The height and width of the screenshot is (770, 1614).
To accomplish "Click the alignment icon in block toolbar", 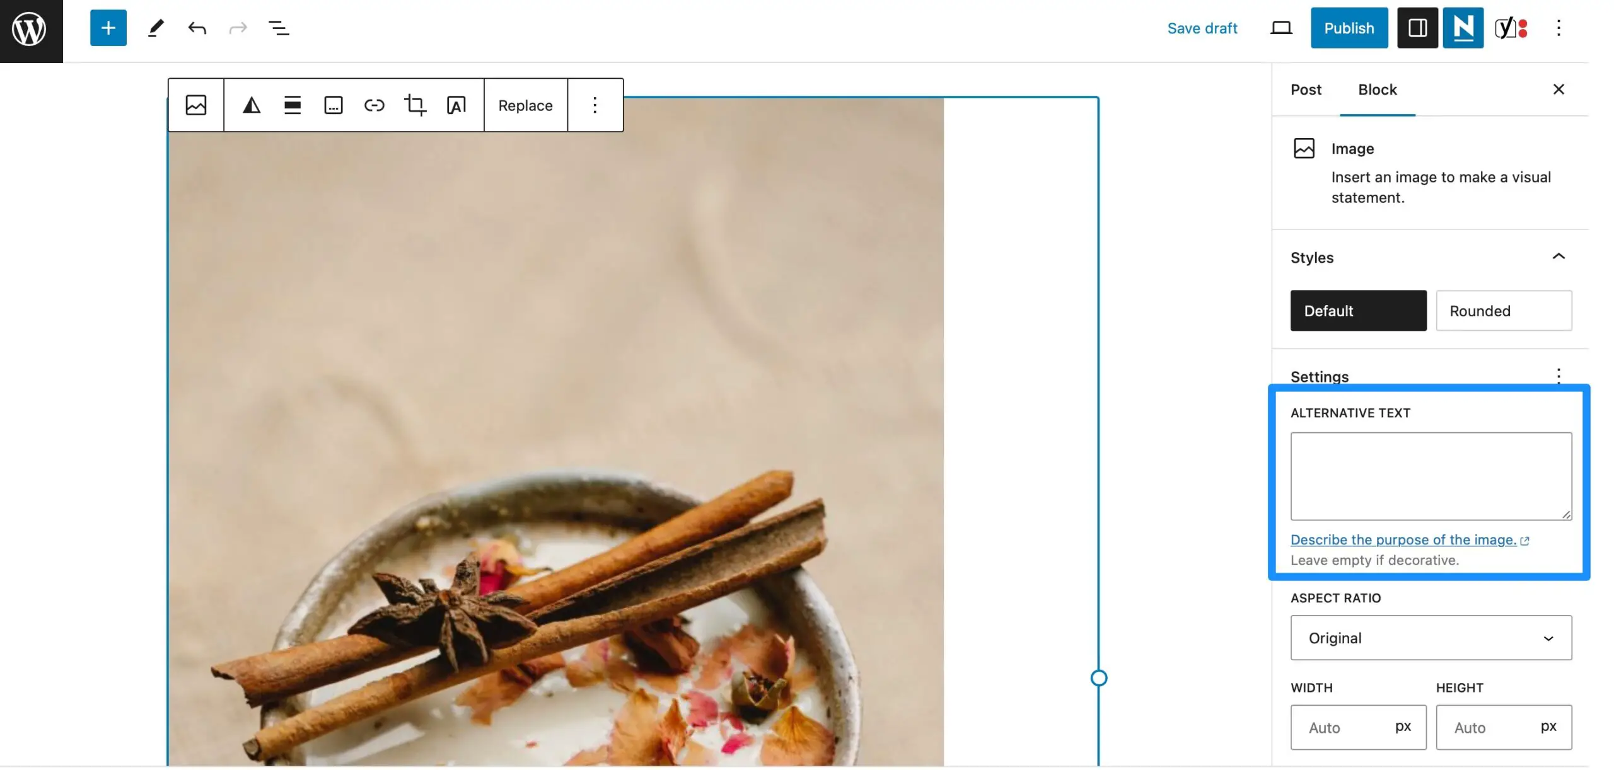I will coord(293,104).
